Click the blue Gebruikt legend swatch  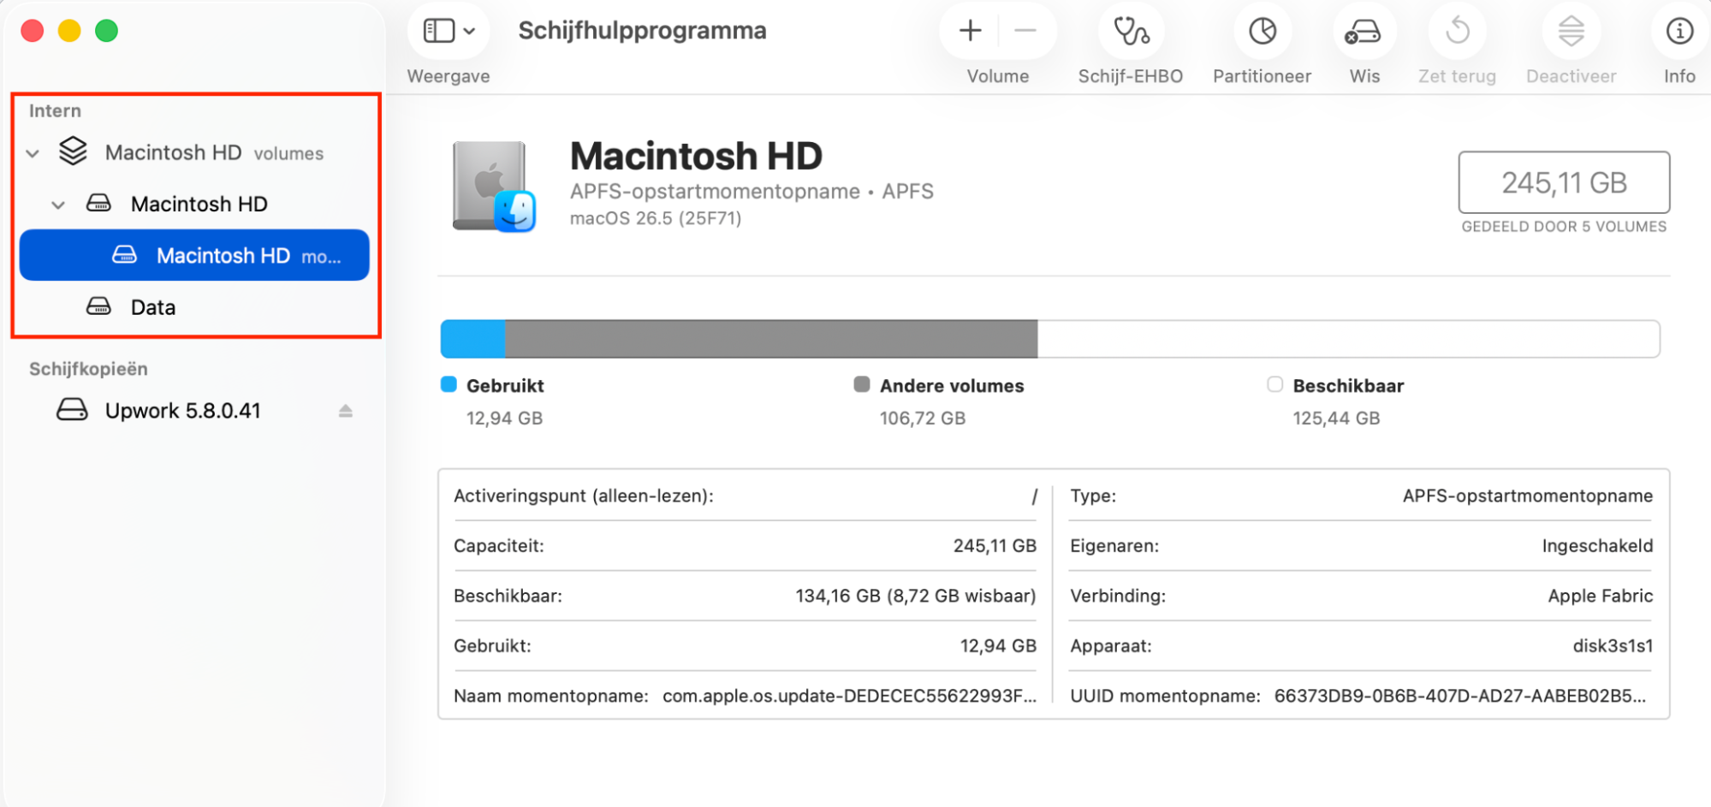coord(449,384)
